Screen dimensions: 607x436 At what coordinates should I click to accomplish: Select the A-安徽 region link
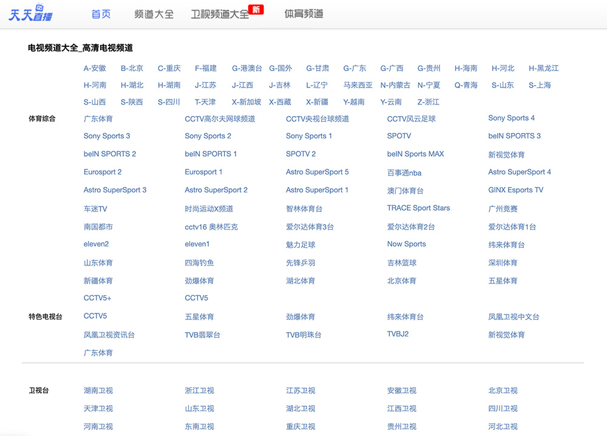click(x=95, y=68)
